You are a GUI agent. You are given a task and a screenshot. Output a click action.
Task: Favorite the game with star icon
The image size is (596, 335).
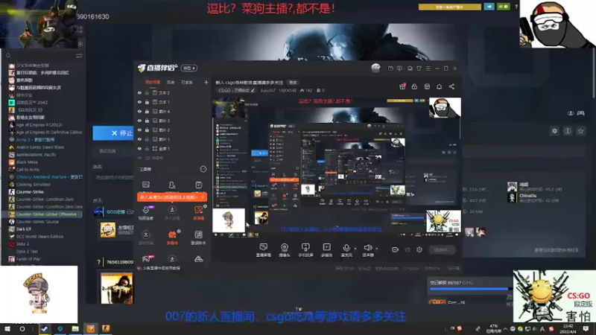click(x=580, y=131)
